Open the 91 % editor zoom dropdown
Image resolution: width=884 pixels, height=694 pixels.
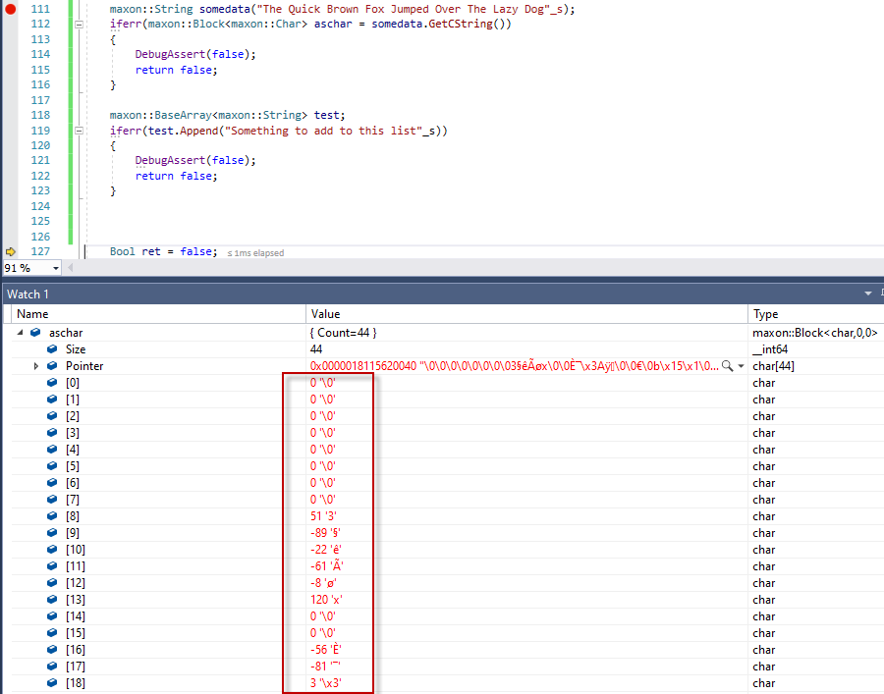tap(55, 268)
